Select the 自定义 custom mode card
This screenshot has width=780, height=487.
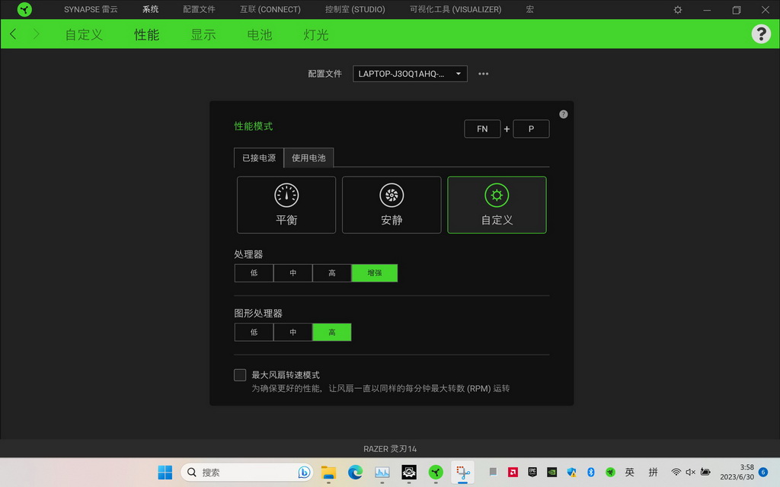(497, 205)
